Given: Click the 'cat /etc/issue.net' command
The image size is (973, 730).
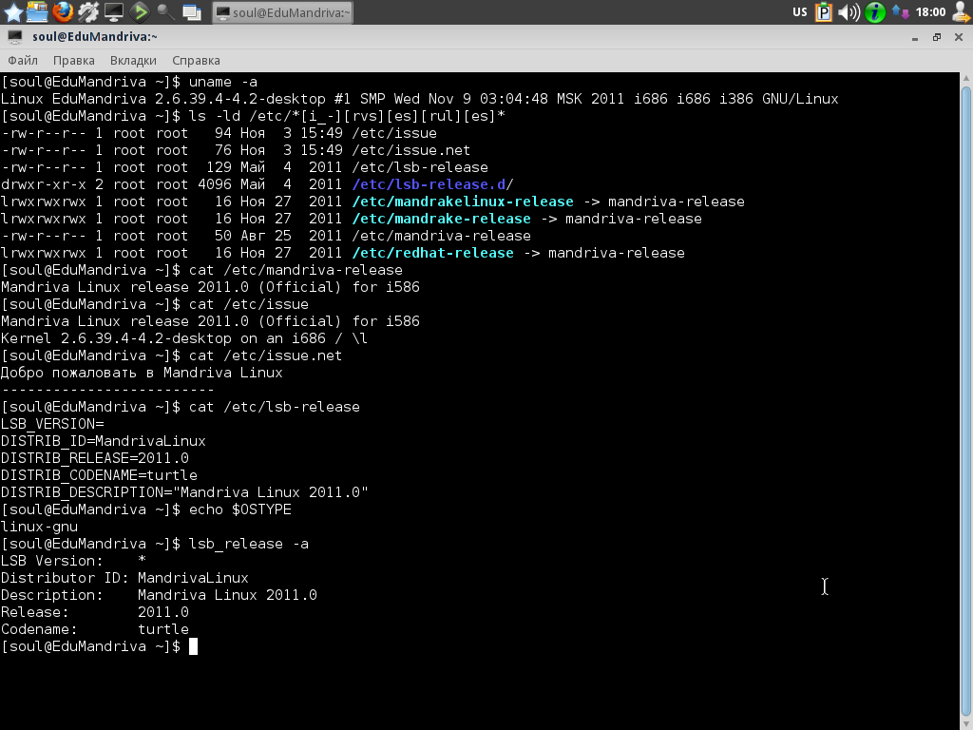Looking at the screenshot, I should pos(266,355).
